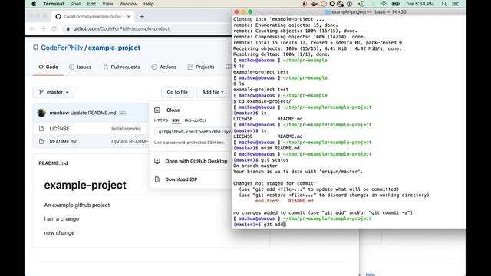Click the clock showing Tue 5:54 PM
491x276 pixels.
pos(420,4)
